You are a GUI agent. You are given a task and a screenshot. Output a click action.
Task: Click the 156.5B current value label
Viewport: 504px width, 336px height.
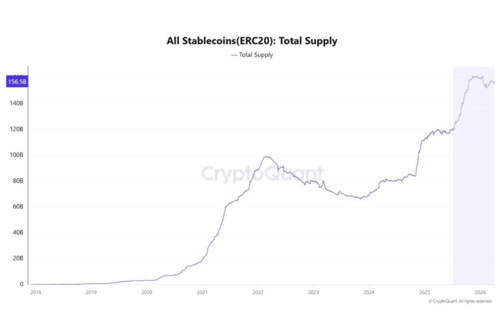click(x=17, y=82)
